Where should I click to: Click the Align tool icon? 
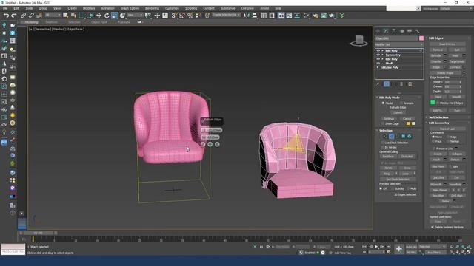coord(255,16)
